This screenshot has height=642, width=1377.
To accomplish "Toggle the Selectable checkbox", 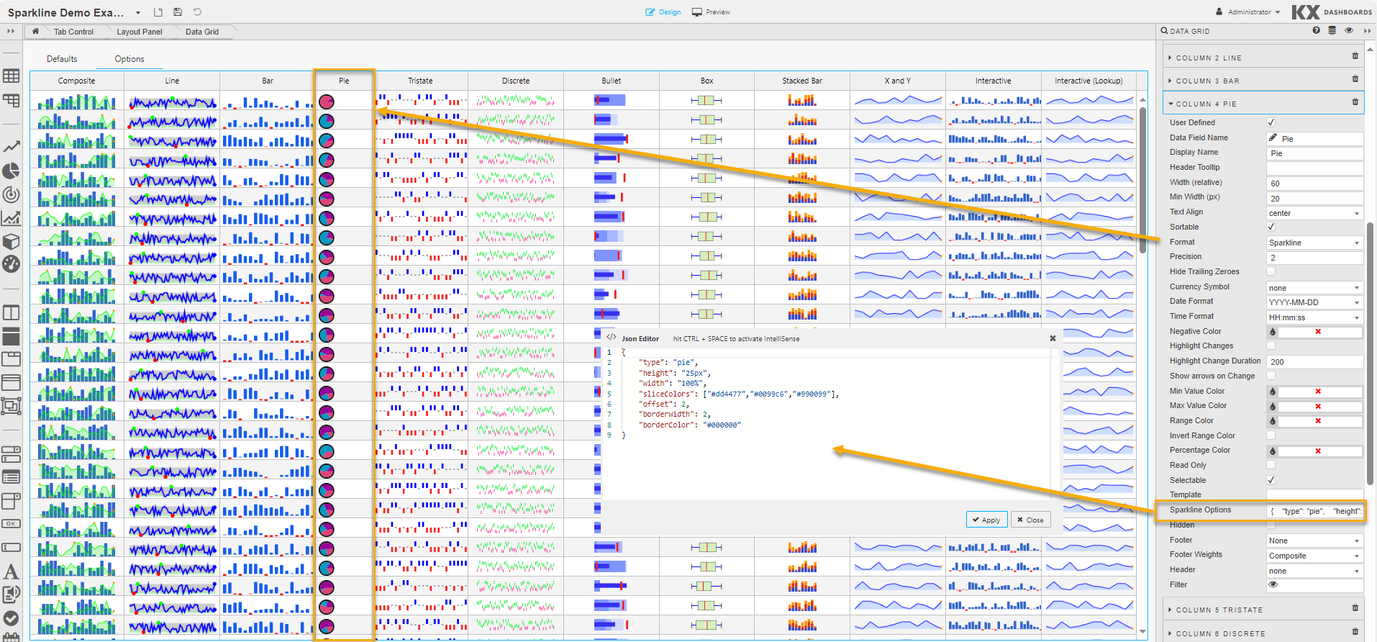I will click(x=1271, y=480).
